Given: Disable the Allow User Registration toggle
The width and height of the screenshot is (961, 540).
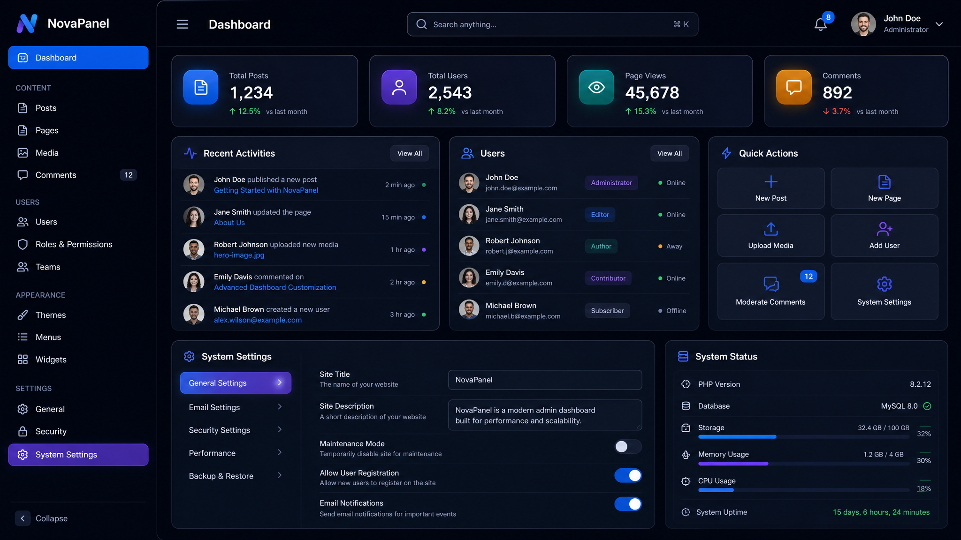Looking at the screenshot, I should tap(628, 475).
